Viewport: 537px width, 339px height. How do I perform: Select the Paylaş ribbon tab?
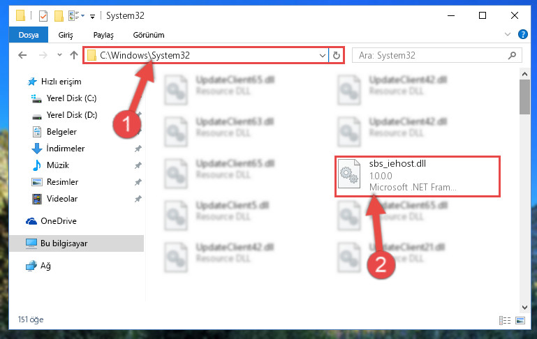(103, 35)
